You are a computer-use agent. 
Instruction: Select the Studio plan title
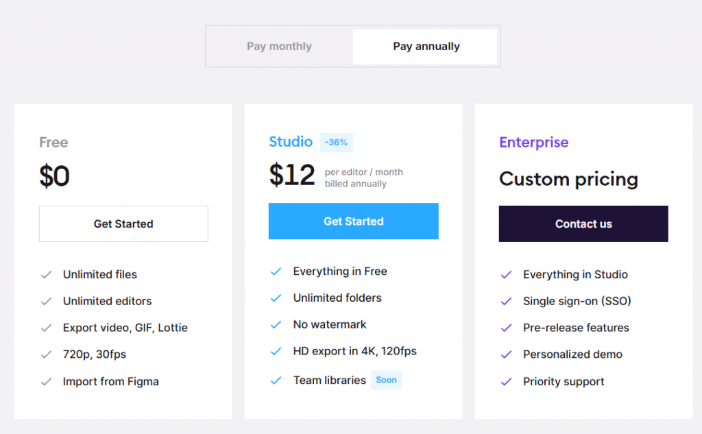[x=291, y=142]
